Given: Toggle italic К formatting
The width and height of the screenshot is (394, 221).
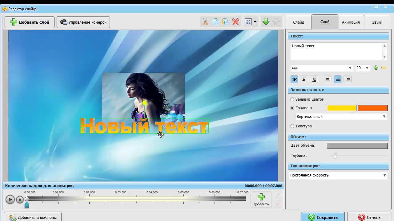Looking at the screenshot, I should pyautogui.click(x=304, y=79).
